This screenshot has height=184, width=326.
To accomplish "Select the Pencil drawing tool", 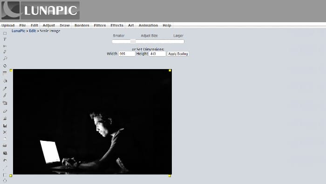I will (5, 52).
